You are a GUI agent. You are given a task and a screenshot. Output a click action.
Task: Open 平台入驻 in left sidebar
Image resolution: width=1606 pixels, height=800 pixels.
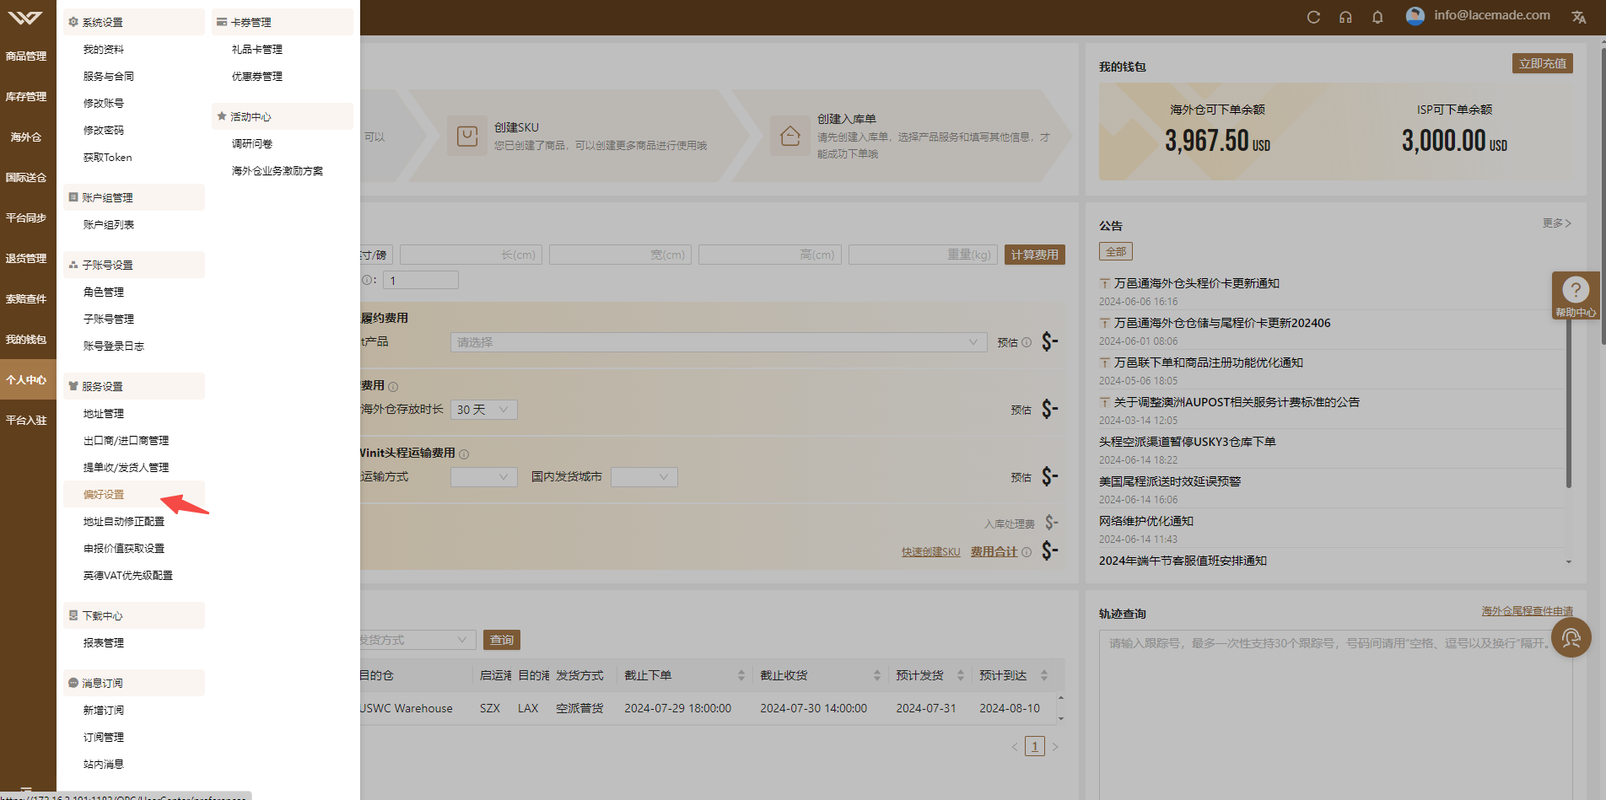coord(26,421)
